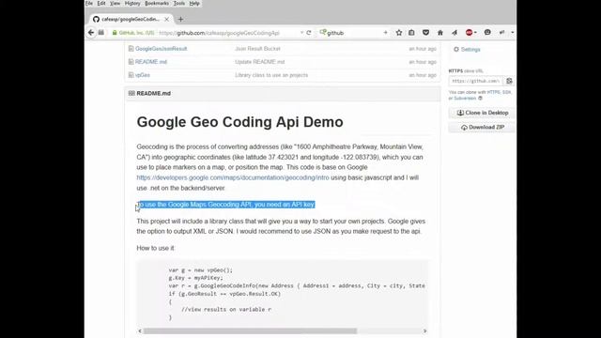Click the 'g.Key = myAPIKey;' code line
Image resolution: width=601 pixels, height=338 pixels.
tap(195, 278)
